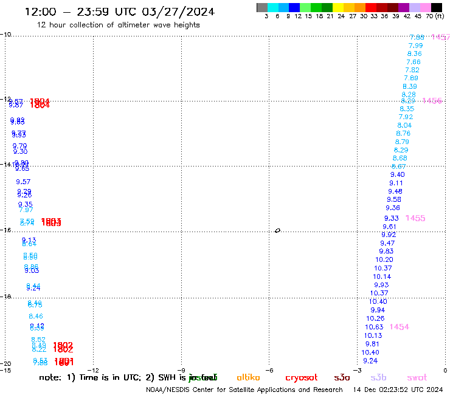The height and width of the screenshot is (395, 450).
Task: Click the '9.83' wave height value
Action: pos(386,252)
